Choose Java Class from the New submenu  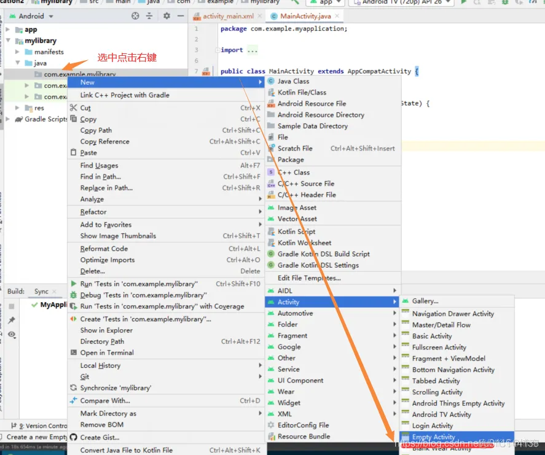[x=333, y=81]
